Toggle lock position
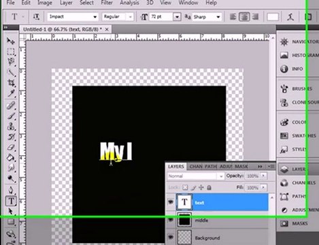The width and height of the screenshot is (319, 245). point(201,188)
